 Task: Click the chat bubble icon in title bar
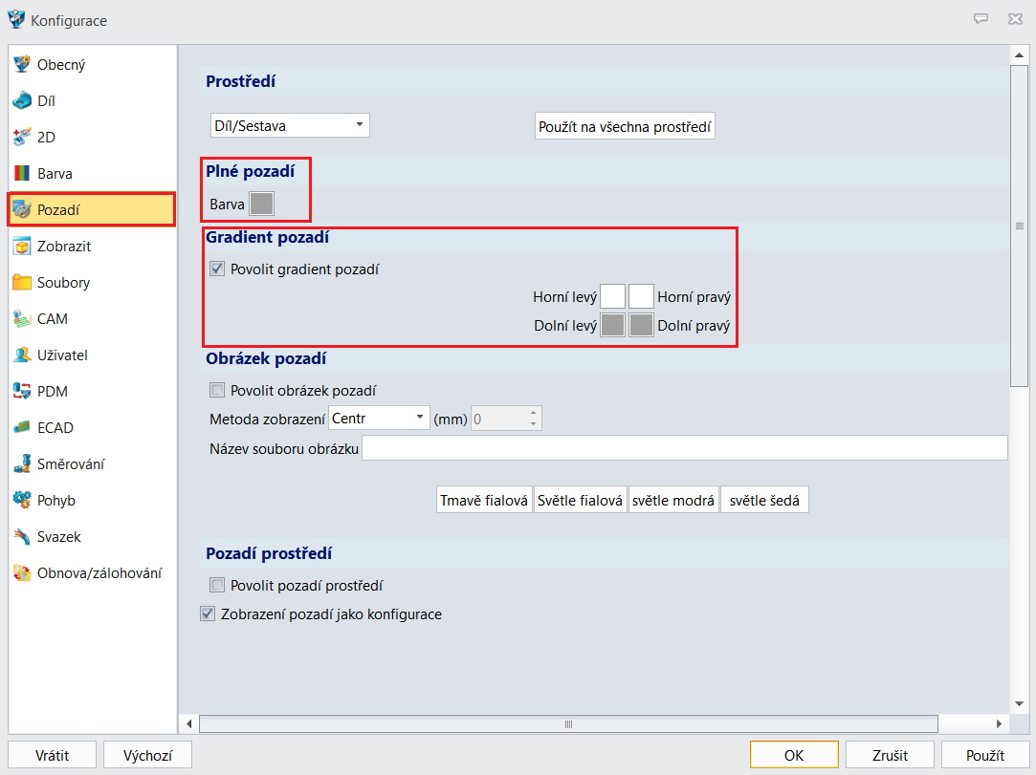981,19
